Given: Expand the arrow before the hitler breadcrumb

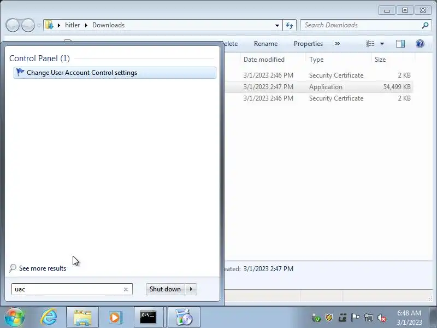Looking at the screenshot, I should coord(59,25).
